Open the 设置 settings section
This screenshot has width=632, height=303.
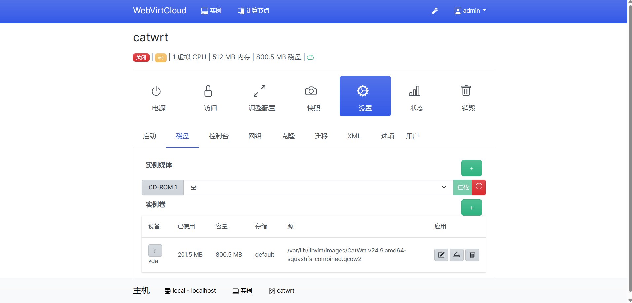tap(365, 96)
